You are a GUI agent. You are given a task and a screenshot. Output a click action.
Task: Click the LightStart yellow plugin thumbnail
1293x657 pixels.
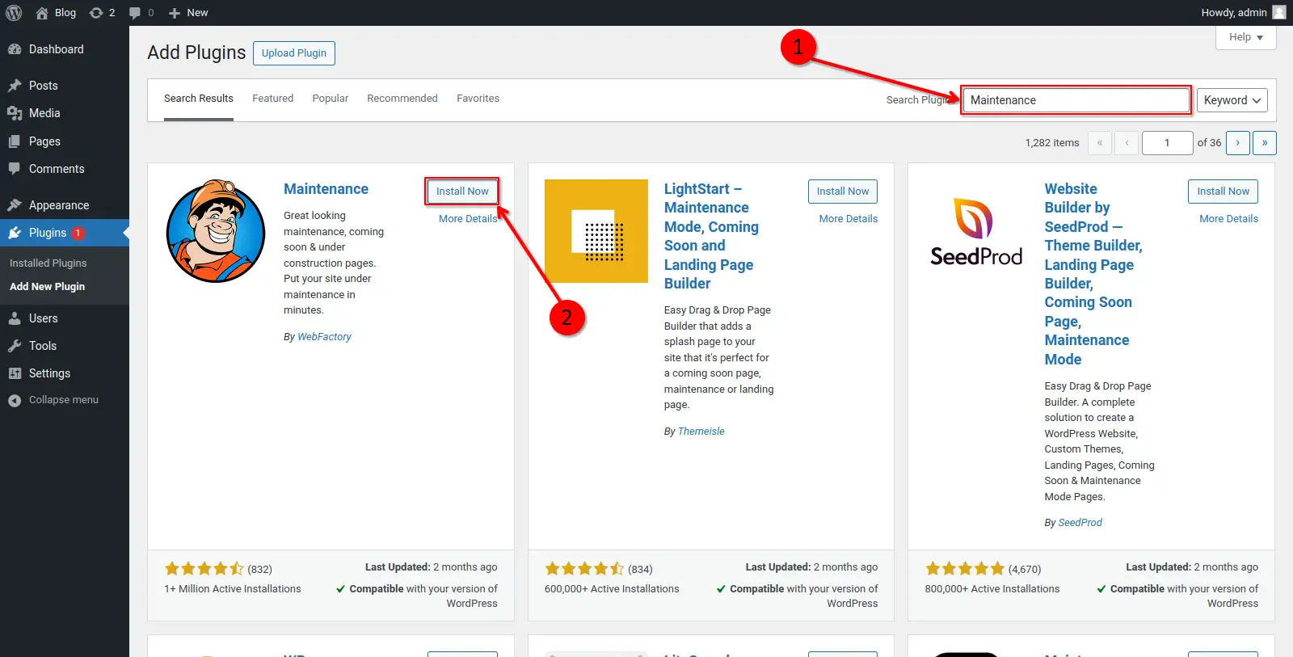pyautogui.click(x=596, y=231)
